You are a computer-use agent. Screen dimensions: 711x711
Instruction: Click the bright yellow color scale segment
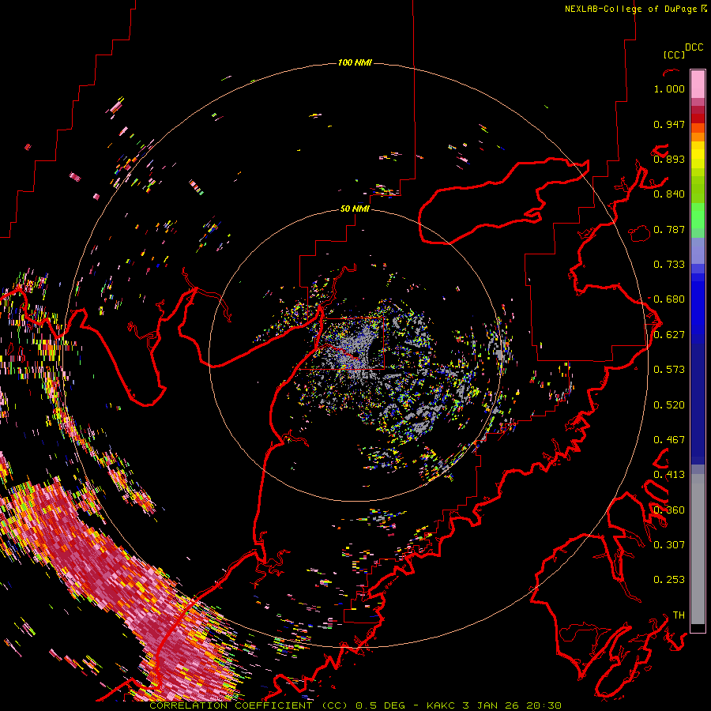pyautogui.click(x=698, y=155)
